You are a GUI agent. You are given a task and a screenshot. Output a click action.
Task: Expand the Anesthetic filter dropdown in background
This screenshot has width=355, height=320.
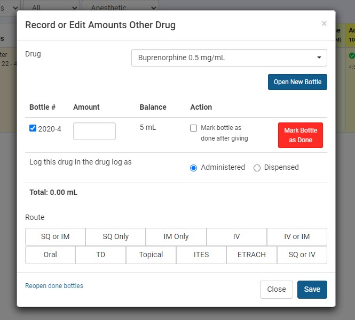point(123,8)
